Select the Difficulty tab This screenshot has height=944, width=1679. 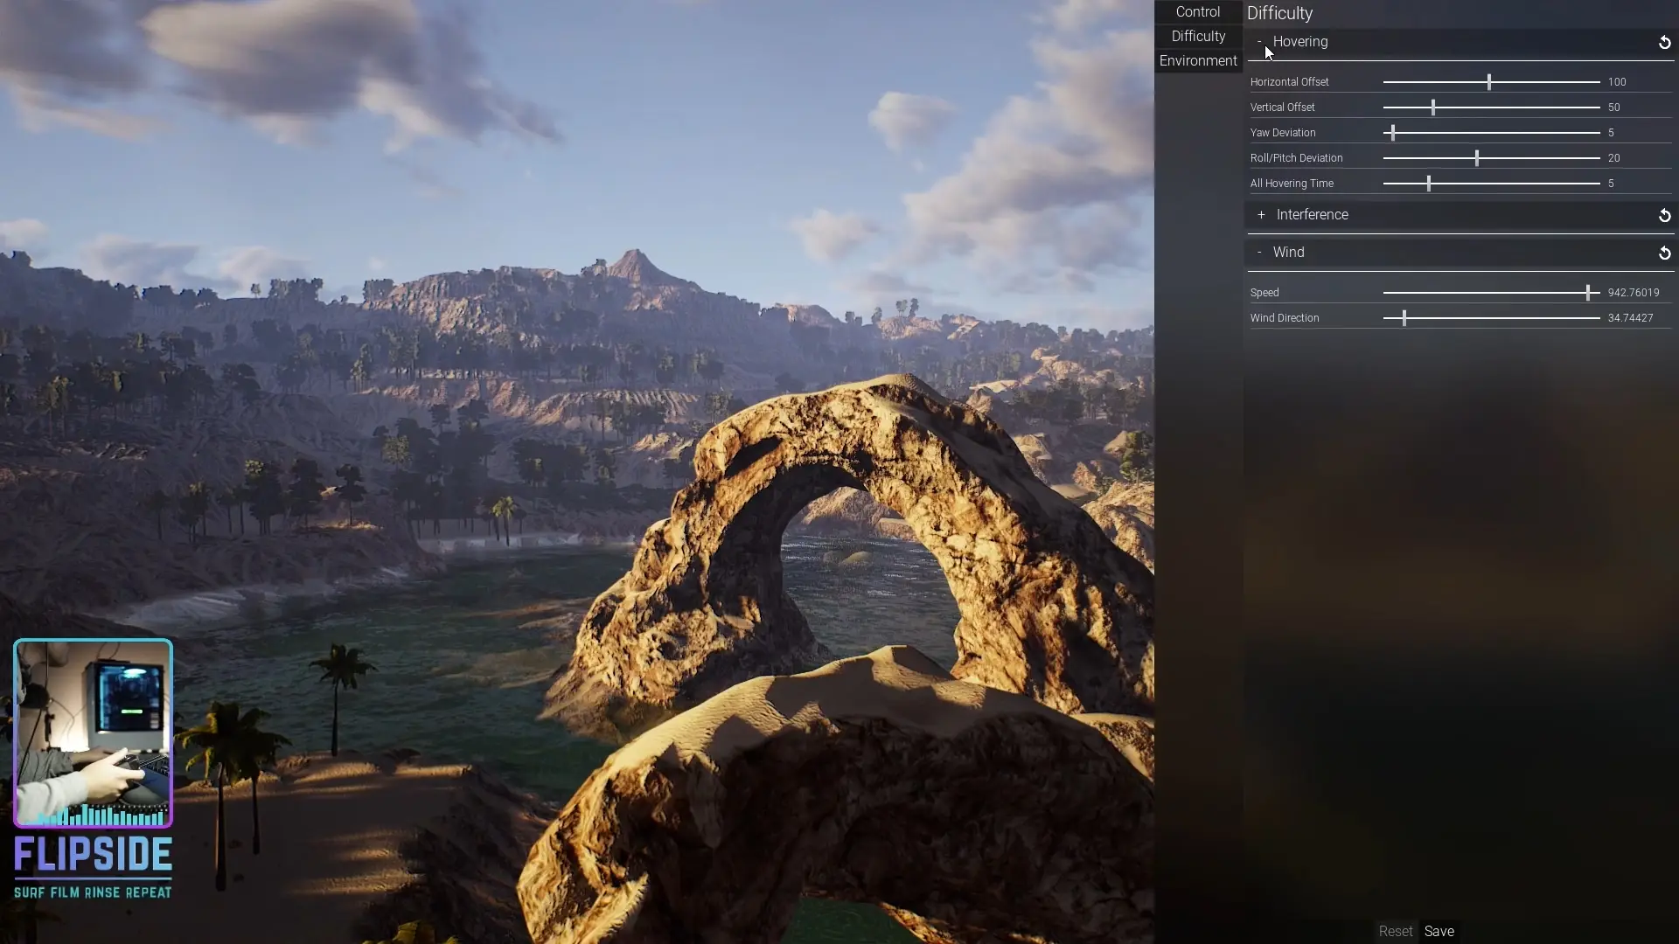tap(1197, 37)
